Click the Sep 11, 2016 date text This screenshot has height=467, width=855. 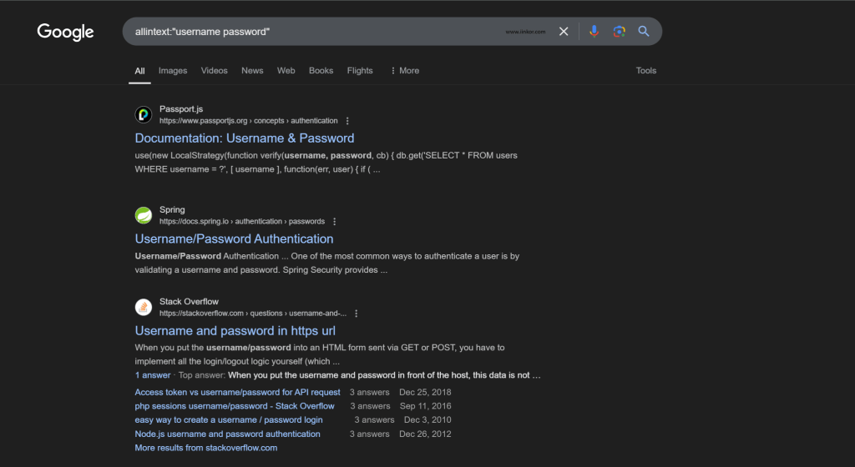425,406
